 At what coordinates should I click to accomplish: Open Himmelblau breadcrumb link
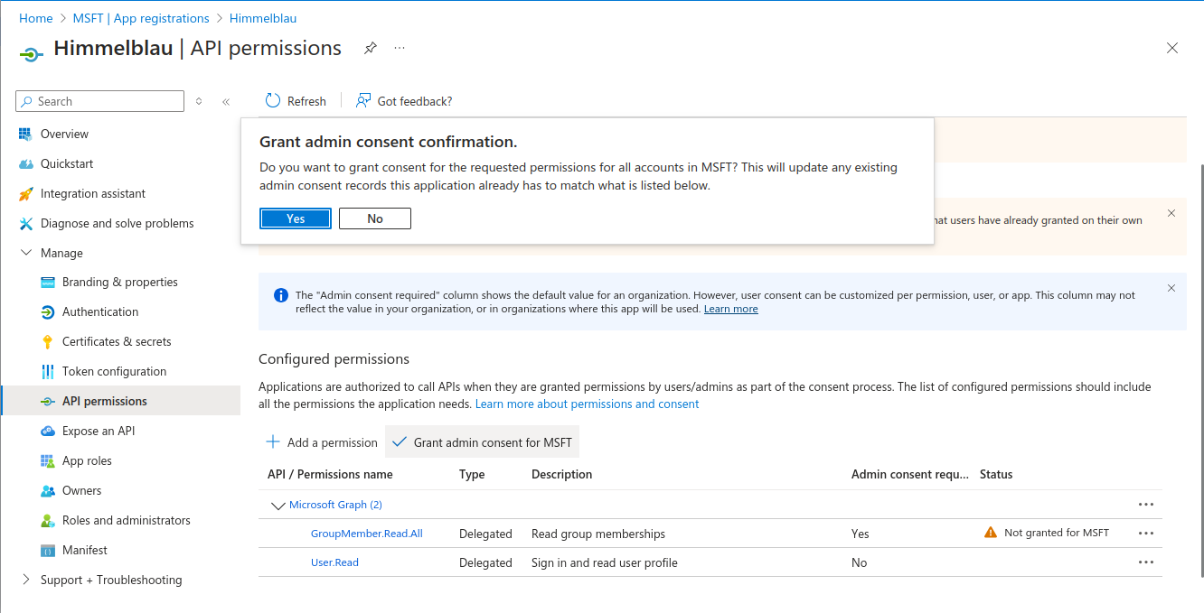263,18
